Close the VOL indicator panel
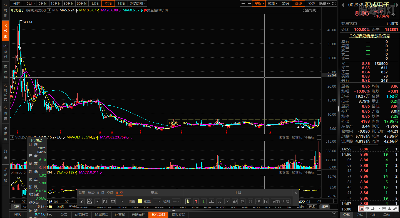The width and height of the screenshot is (400, 218). (319, 138)
